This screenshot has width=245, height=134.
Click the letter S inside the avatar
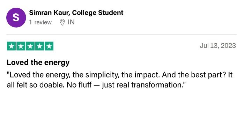(x=16, y=17)
